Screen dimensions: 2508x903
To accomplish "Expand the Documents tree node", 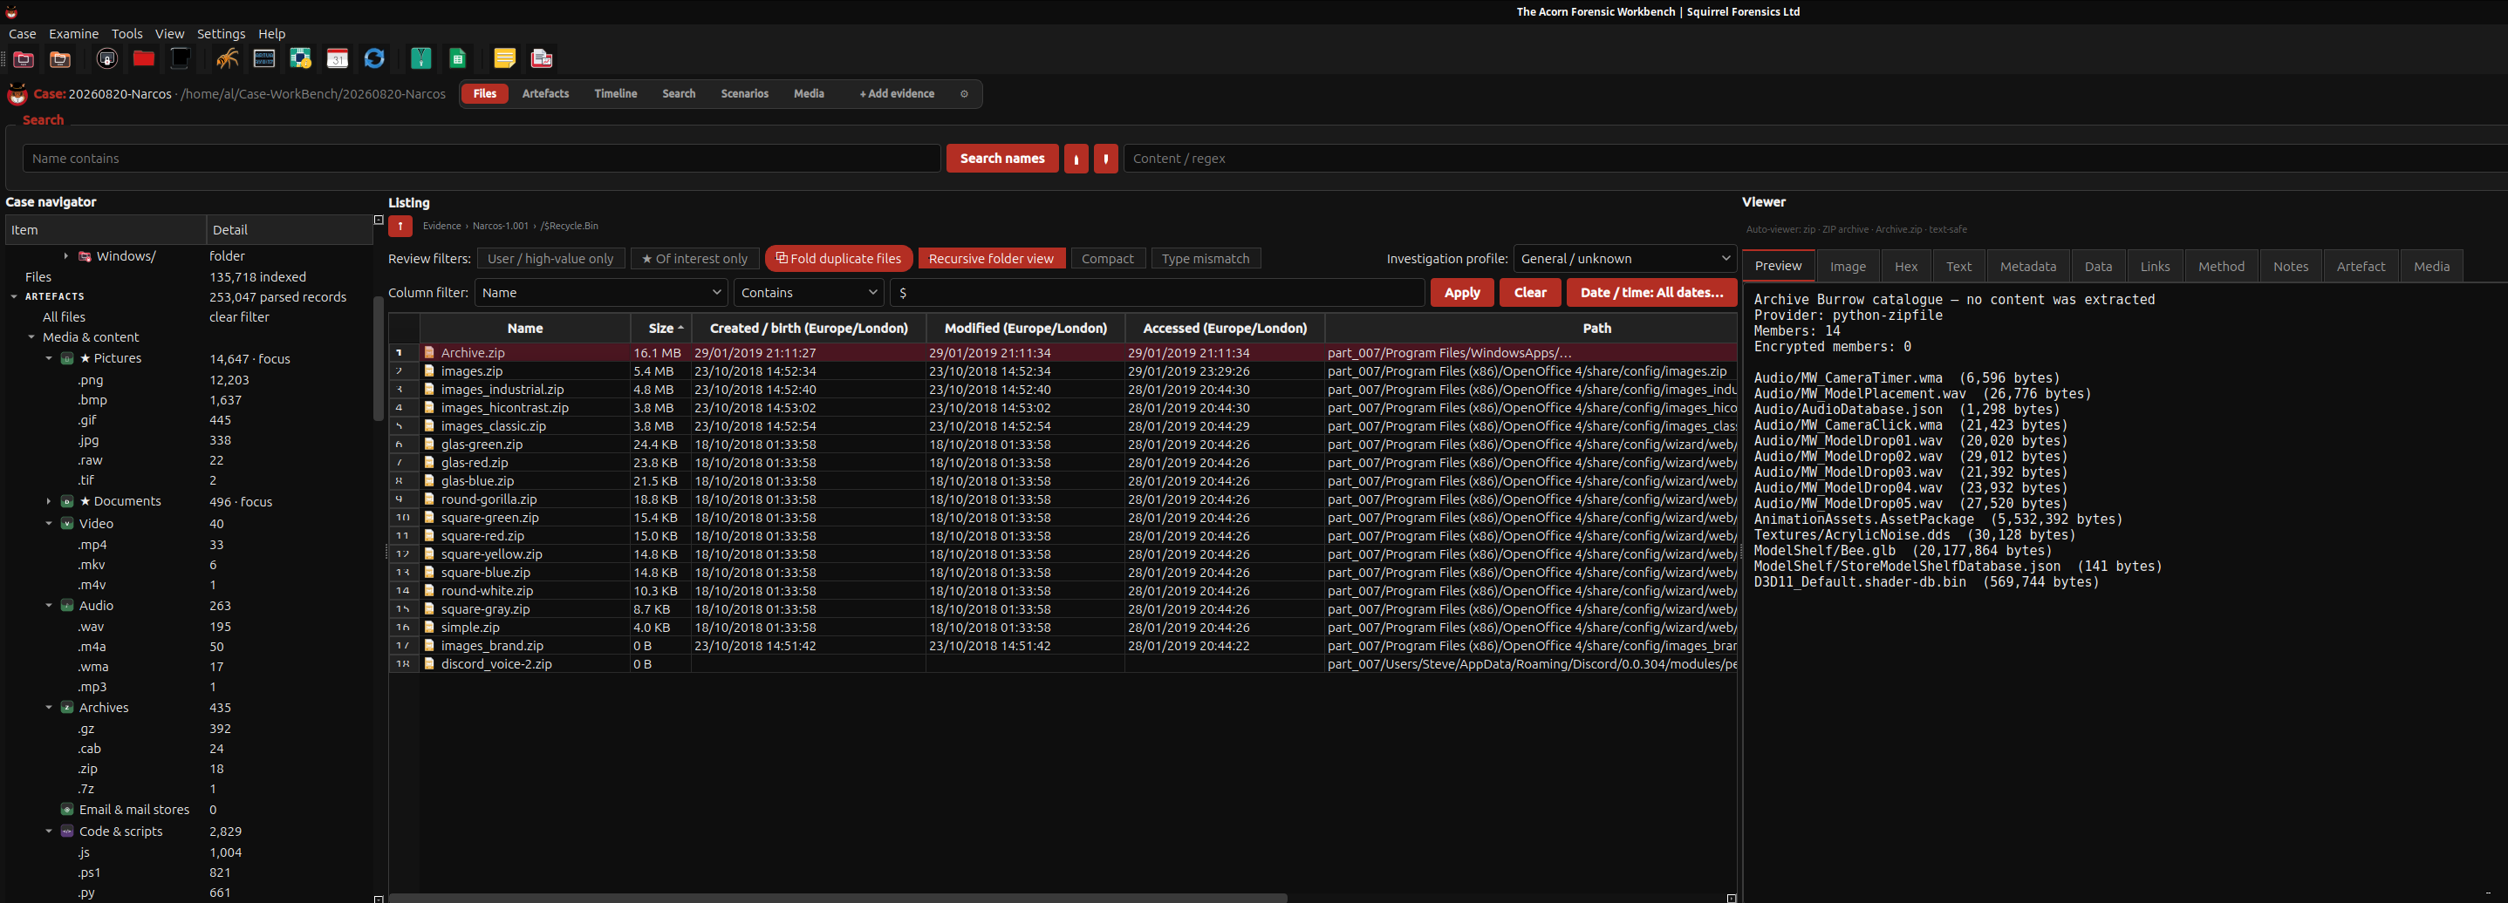I will 49,502.
